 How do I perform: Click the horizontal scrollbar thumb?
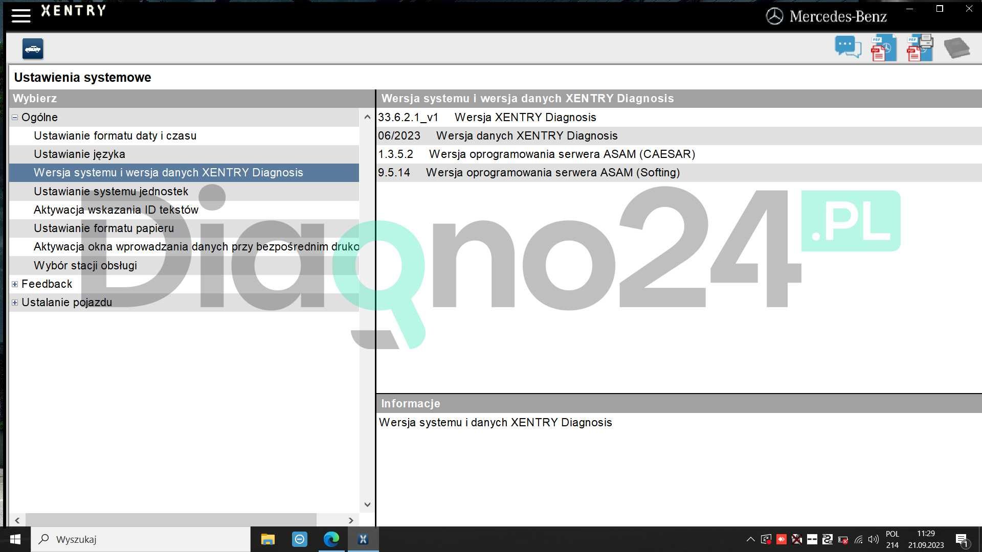click(171, 520)
